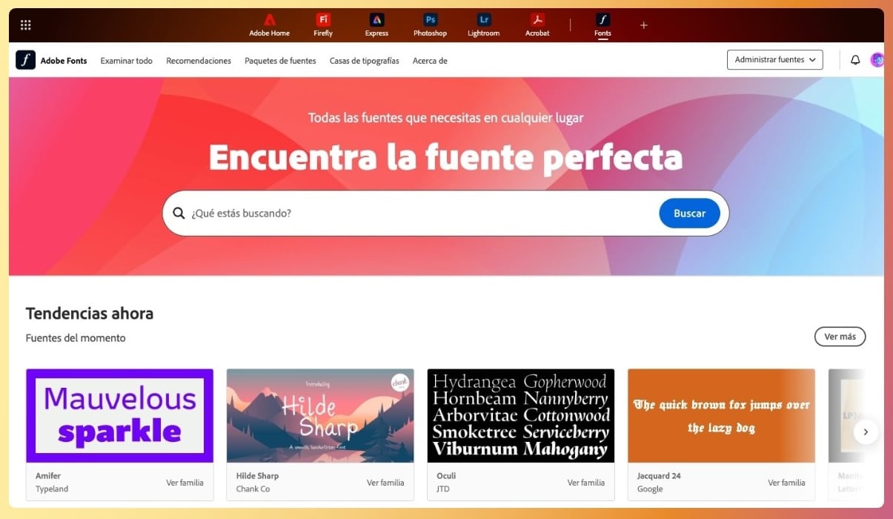The height and width of the screenshot is (519, 893).
Task: Open the Jacquard 24 orange preview
Action: tap(721, 416)
